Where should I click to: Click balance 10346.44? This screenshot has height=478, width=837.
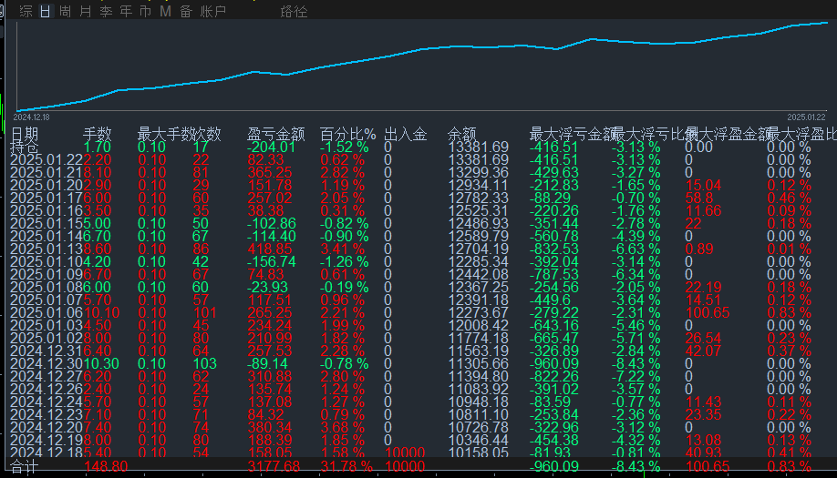coord(479,440)
